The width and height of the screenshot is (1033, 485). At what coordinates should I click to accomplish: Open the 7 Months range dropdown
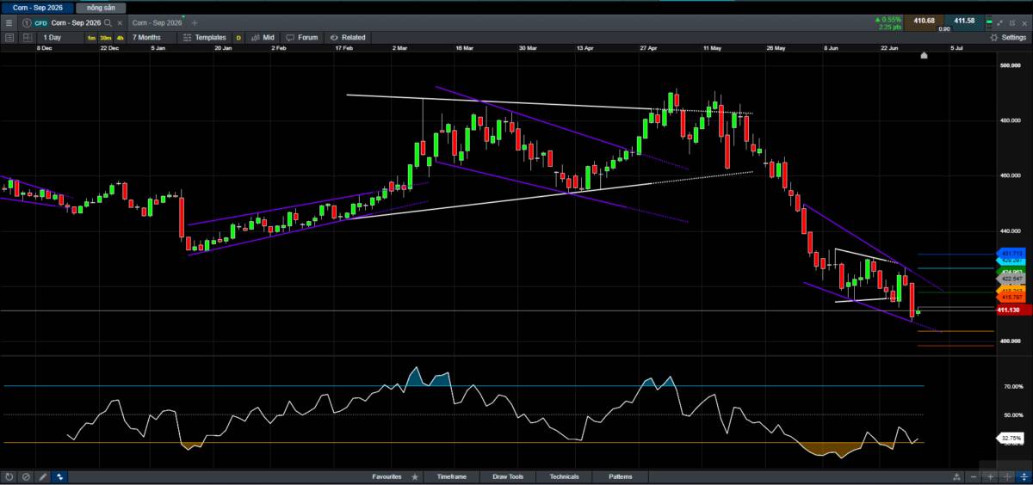146,37
